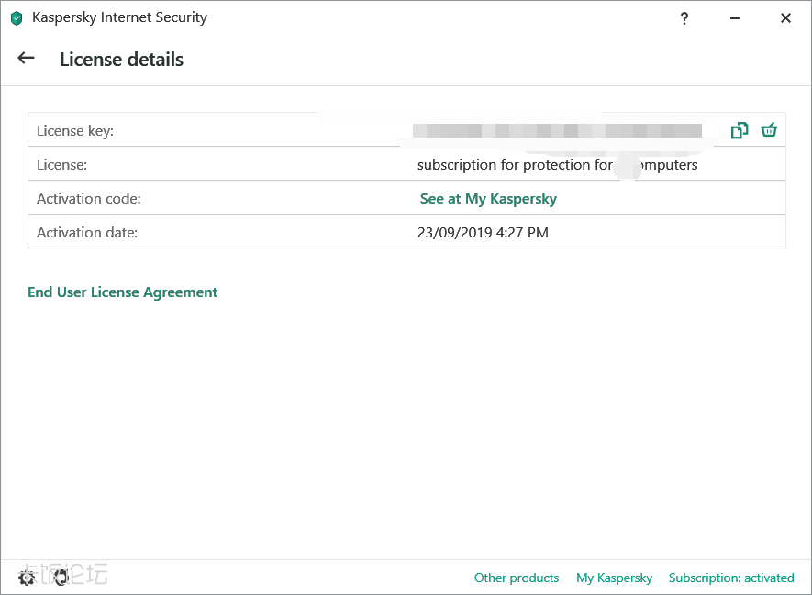Go back using the left arrow
Image resolution: width=812 pixels, height=595 pixels.
(x=26, y=59)
